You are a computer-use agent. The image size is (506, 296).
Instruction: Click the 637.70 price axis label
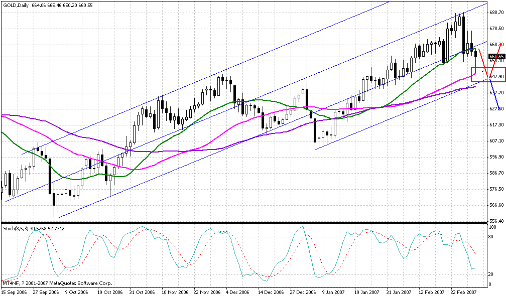(496, 93)
